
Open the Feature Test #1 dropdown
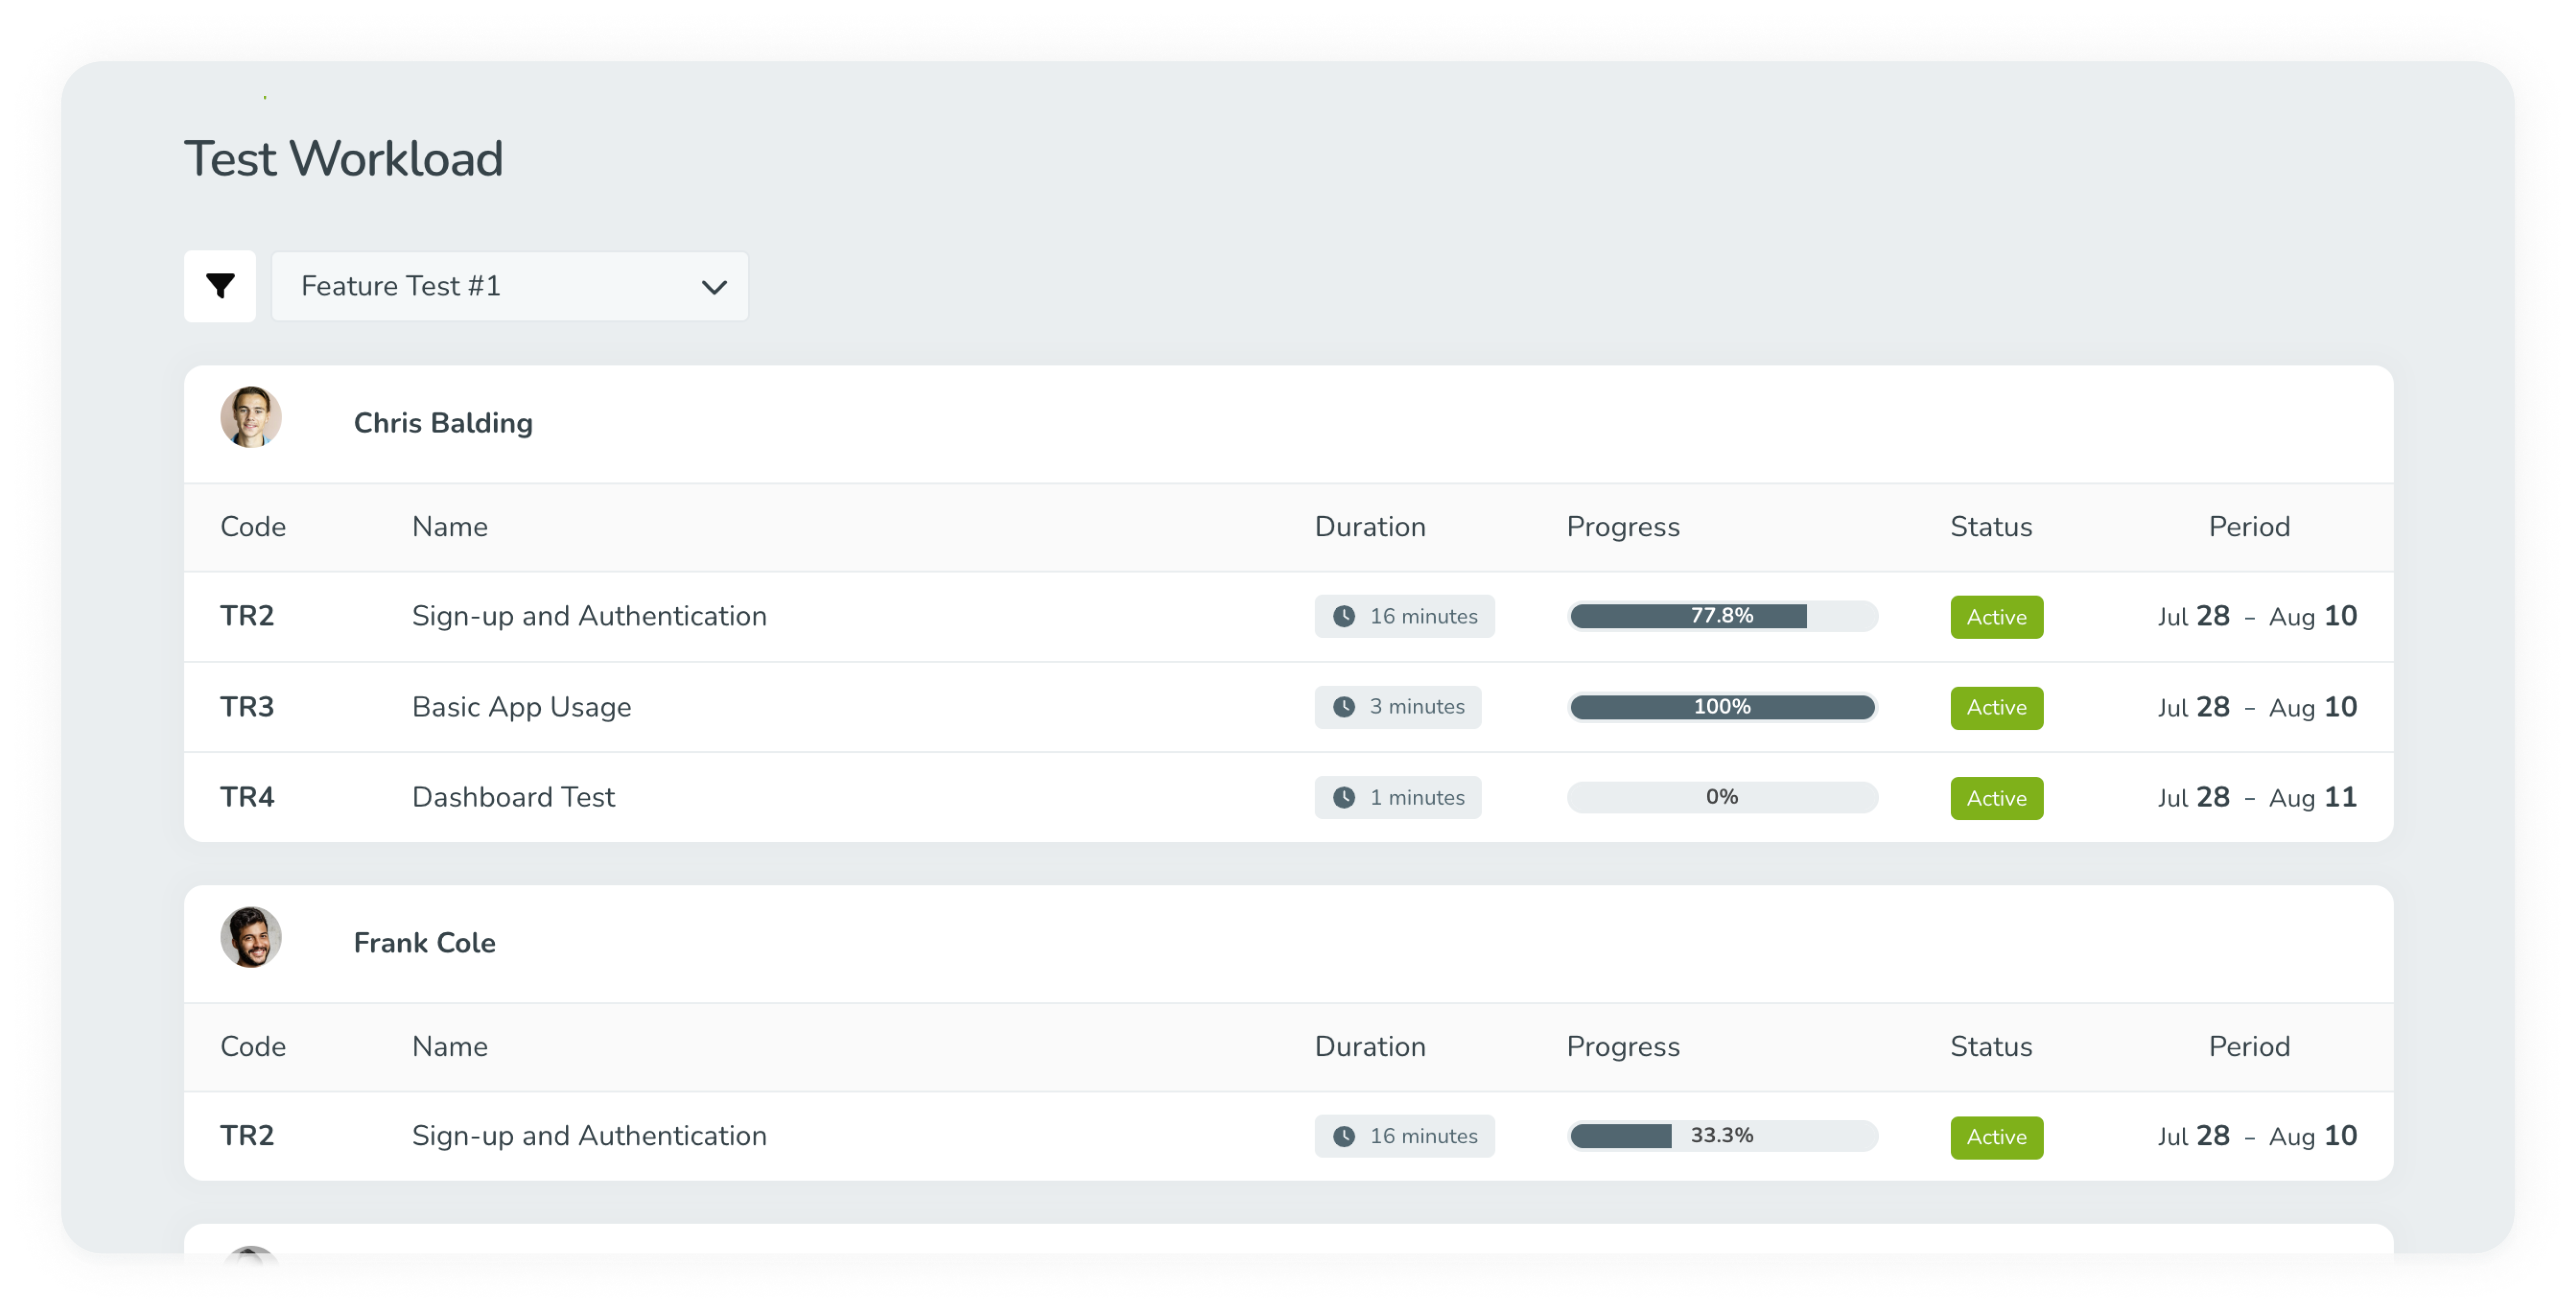pyautogui.click(x=509, y=286)
